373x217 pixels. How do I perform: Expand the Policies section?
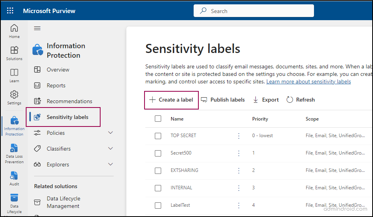click(110, 133)
